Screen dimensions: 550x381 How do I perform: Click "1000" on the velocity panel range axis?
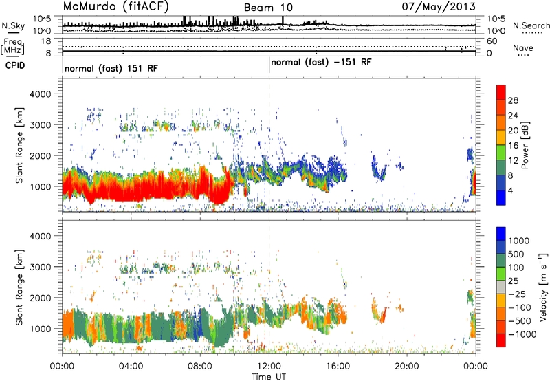click(x=40, y=329)
